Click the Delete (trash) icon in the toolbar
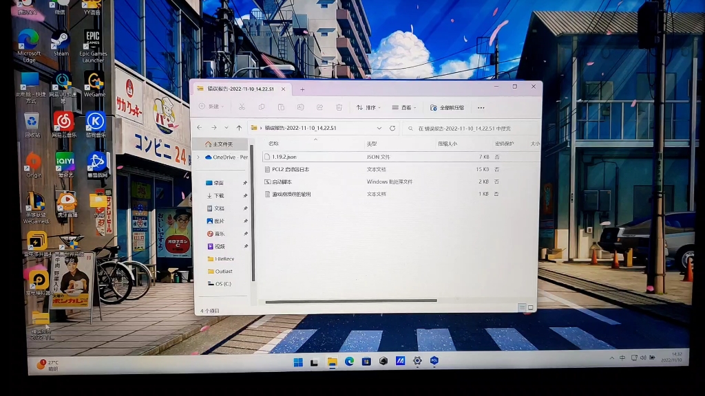Screen dimensions: 705x396 338,107
